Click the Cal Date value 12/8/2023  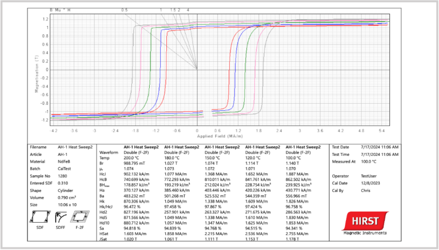(x=372, y=184)
